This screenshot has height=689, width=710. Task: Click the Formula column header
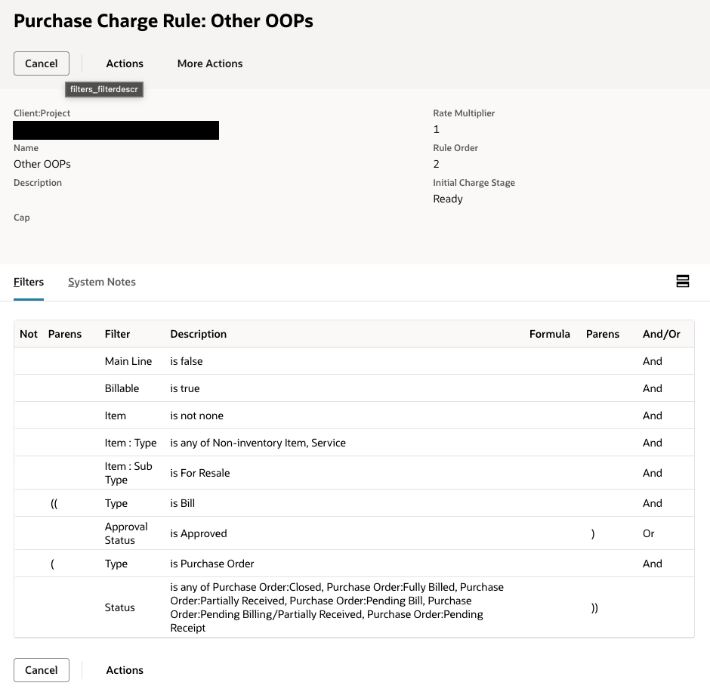pyautogui.click(x=550, y=334)
